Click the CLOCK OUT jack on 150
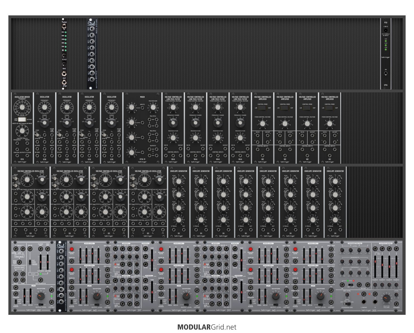 click(41, 249)
